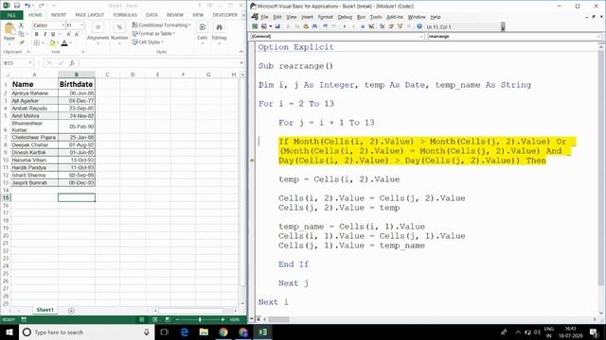Switch to the FORMULAS ribbon tab
Screen dimensions: 606x340
coord(125,15)
